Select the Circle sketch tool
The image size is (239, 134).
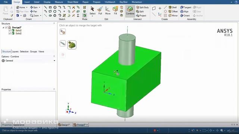click(55, 7)
